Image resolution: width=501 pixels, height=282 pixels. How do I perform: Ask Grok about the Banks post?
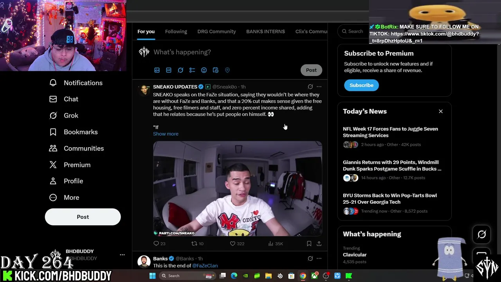(x=310, y=258)
